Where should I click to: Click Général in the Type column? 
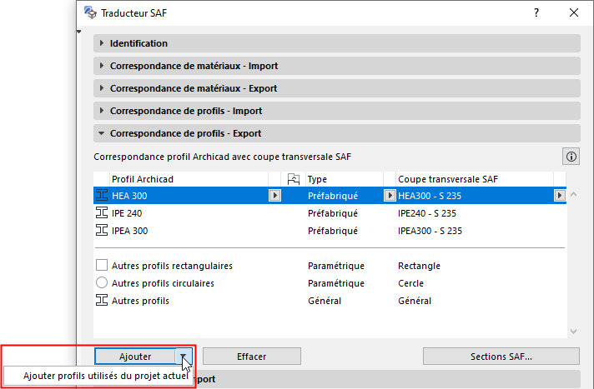click(325, 301)
